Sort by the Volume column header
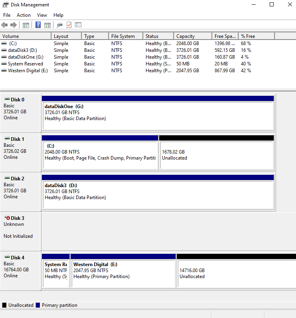The height and width of the screenshot is (318, 296). 26,36
